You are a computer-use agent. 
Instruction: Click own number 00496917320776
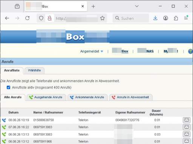coord(127,120)
